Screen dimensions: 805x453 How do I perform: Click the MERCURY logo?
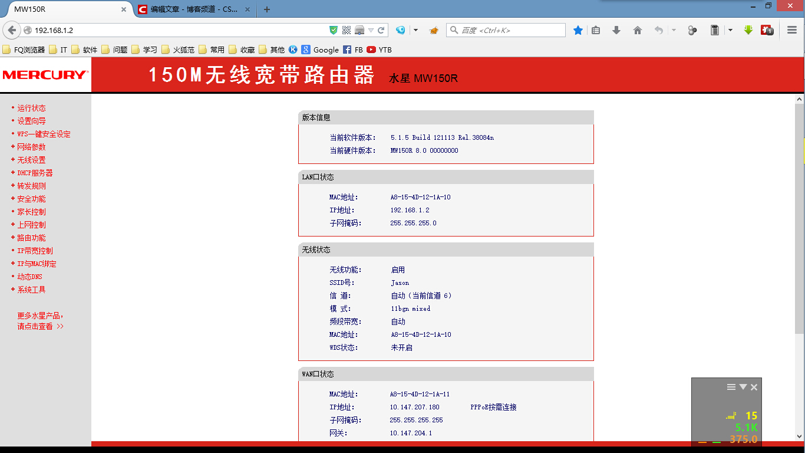(45, 75)
